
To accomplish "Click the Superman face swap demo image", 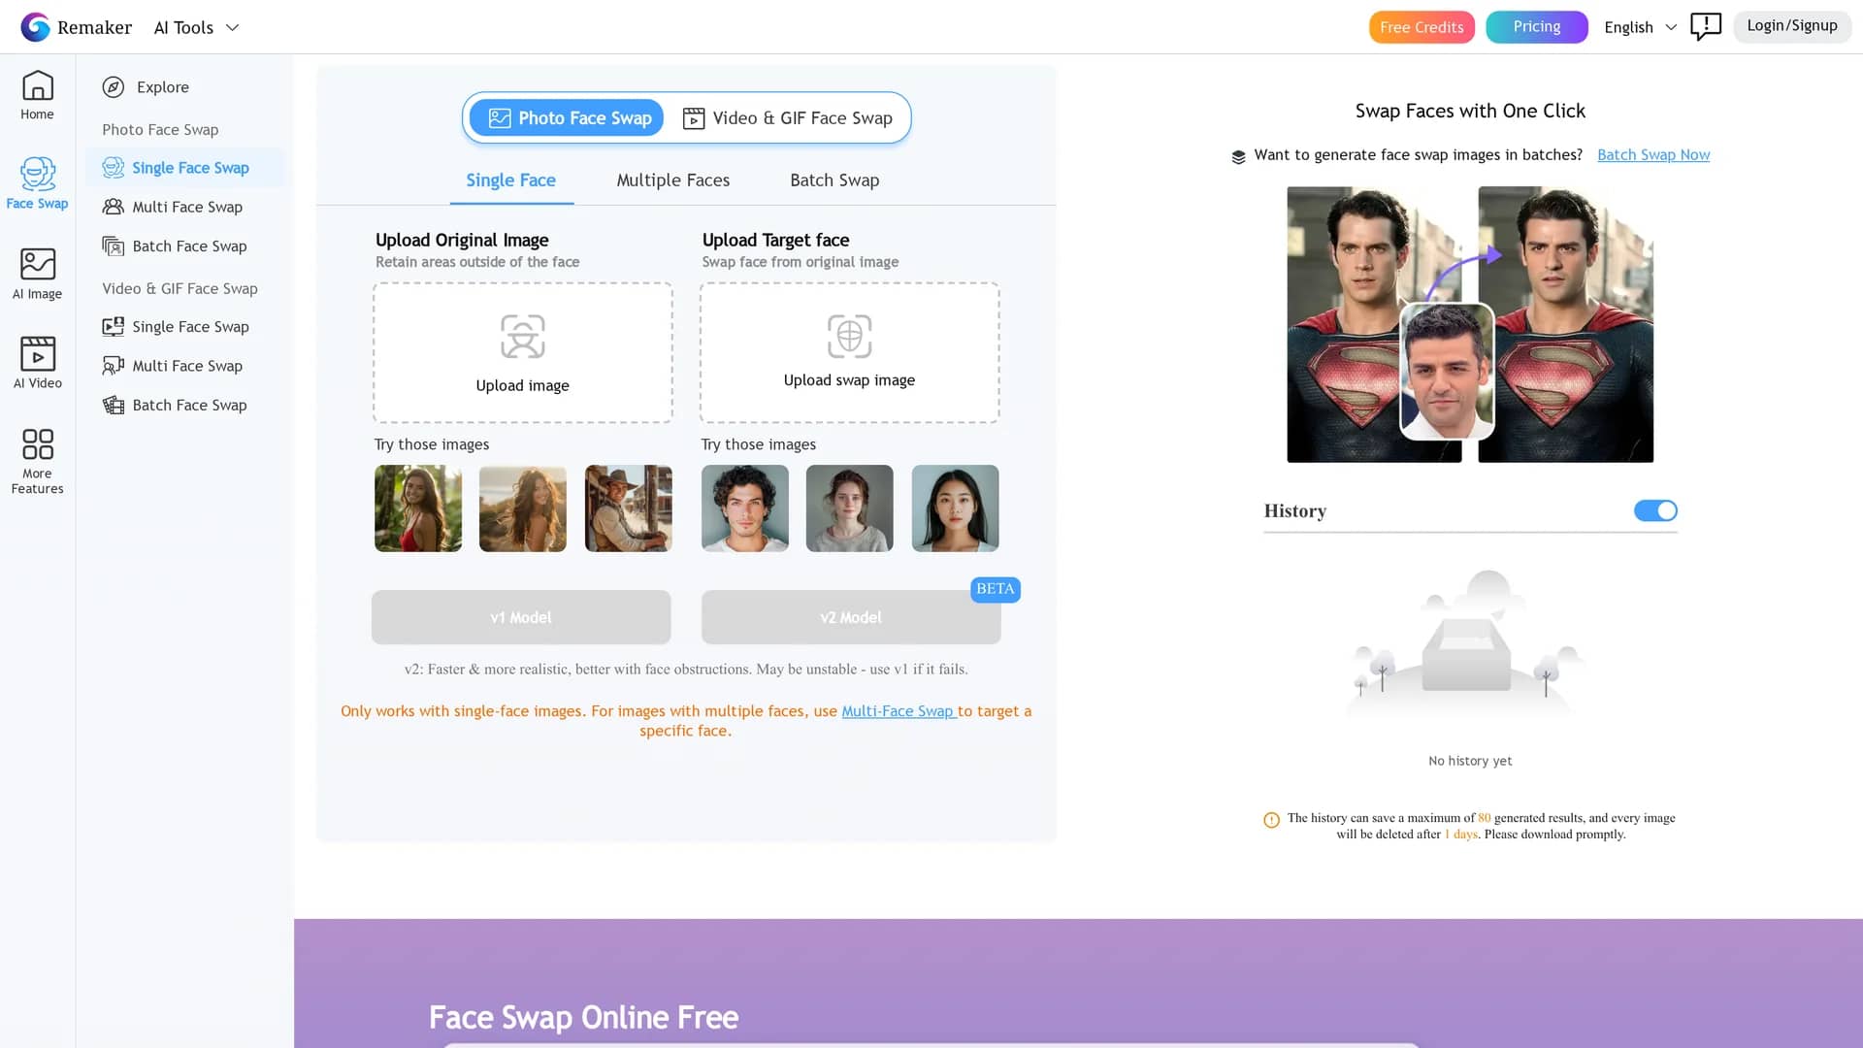I will click(1470, 324).
